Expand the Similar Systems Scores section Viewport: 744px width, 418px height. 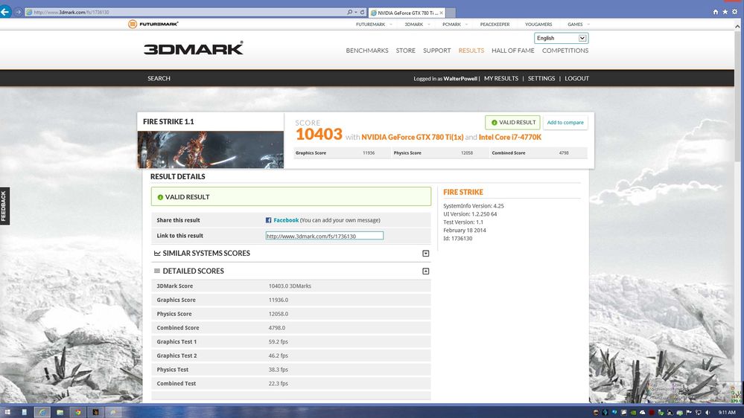click(x=425, y=254)
